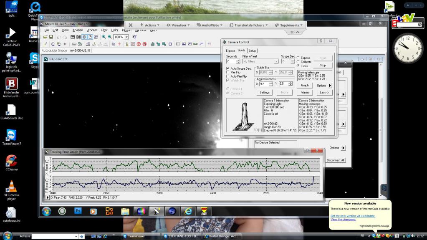Viewport: 427px width, 240px height.
Task: Click the Aggressiveness X input field
Action: tap(263, 84)
